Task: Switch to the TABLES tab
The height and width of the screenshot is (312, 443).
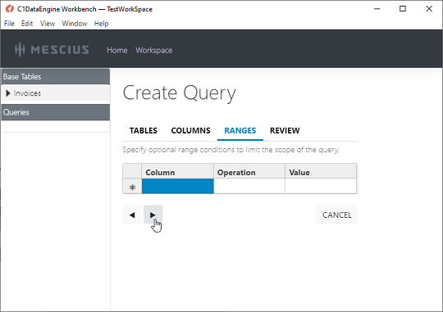Action: click(144, 130)
